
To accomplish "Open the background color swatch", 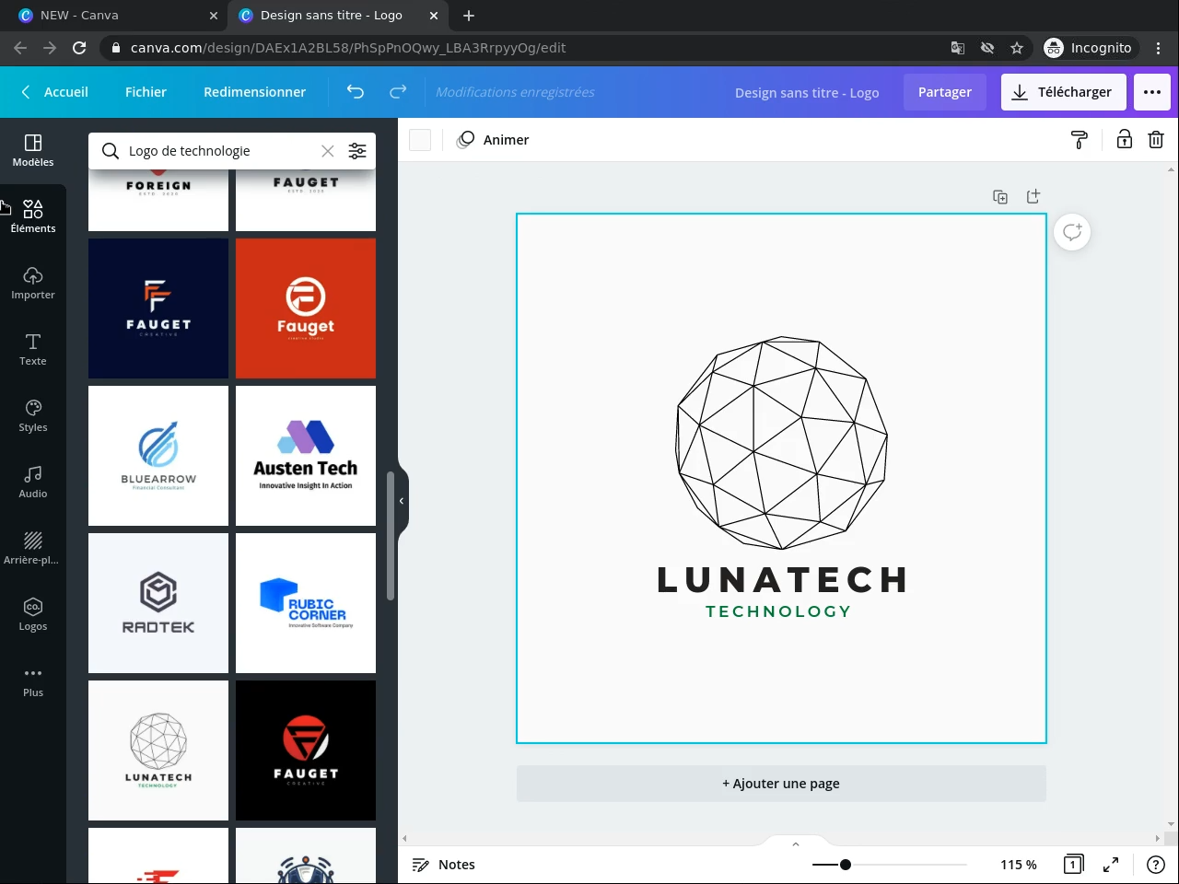I will [420, 140].
